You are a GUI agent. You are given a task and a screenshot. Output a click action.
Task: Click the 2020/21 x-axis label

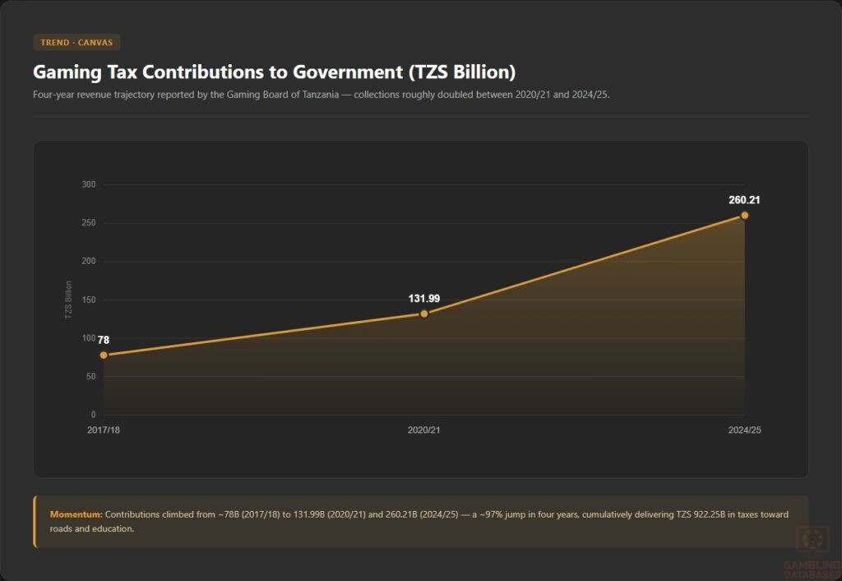tap(423, 430)
